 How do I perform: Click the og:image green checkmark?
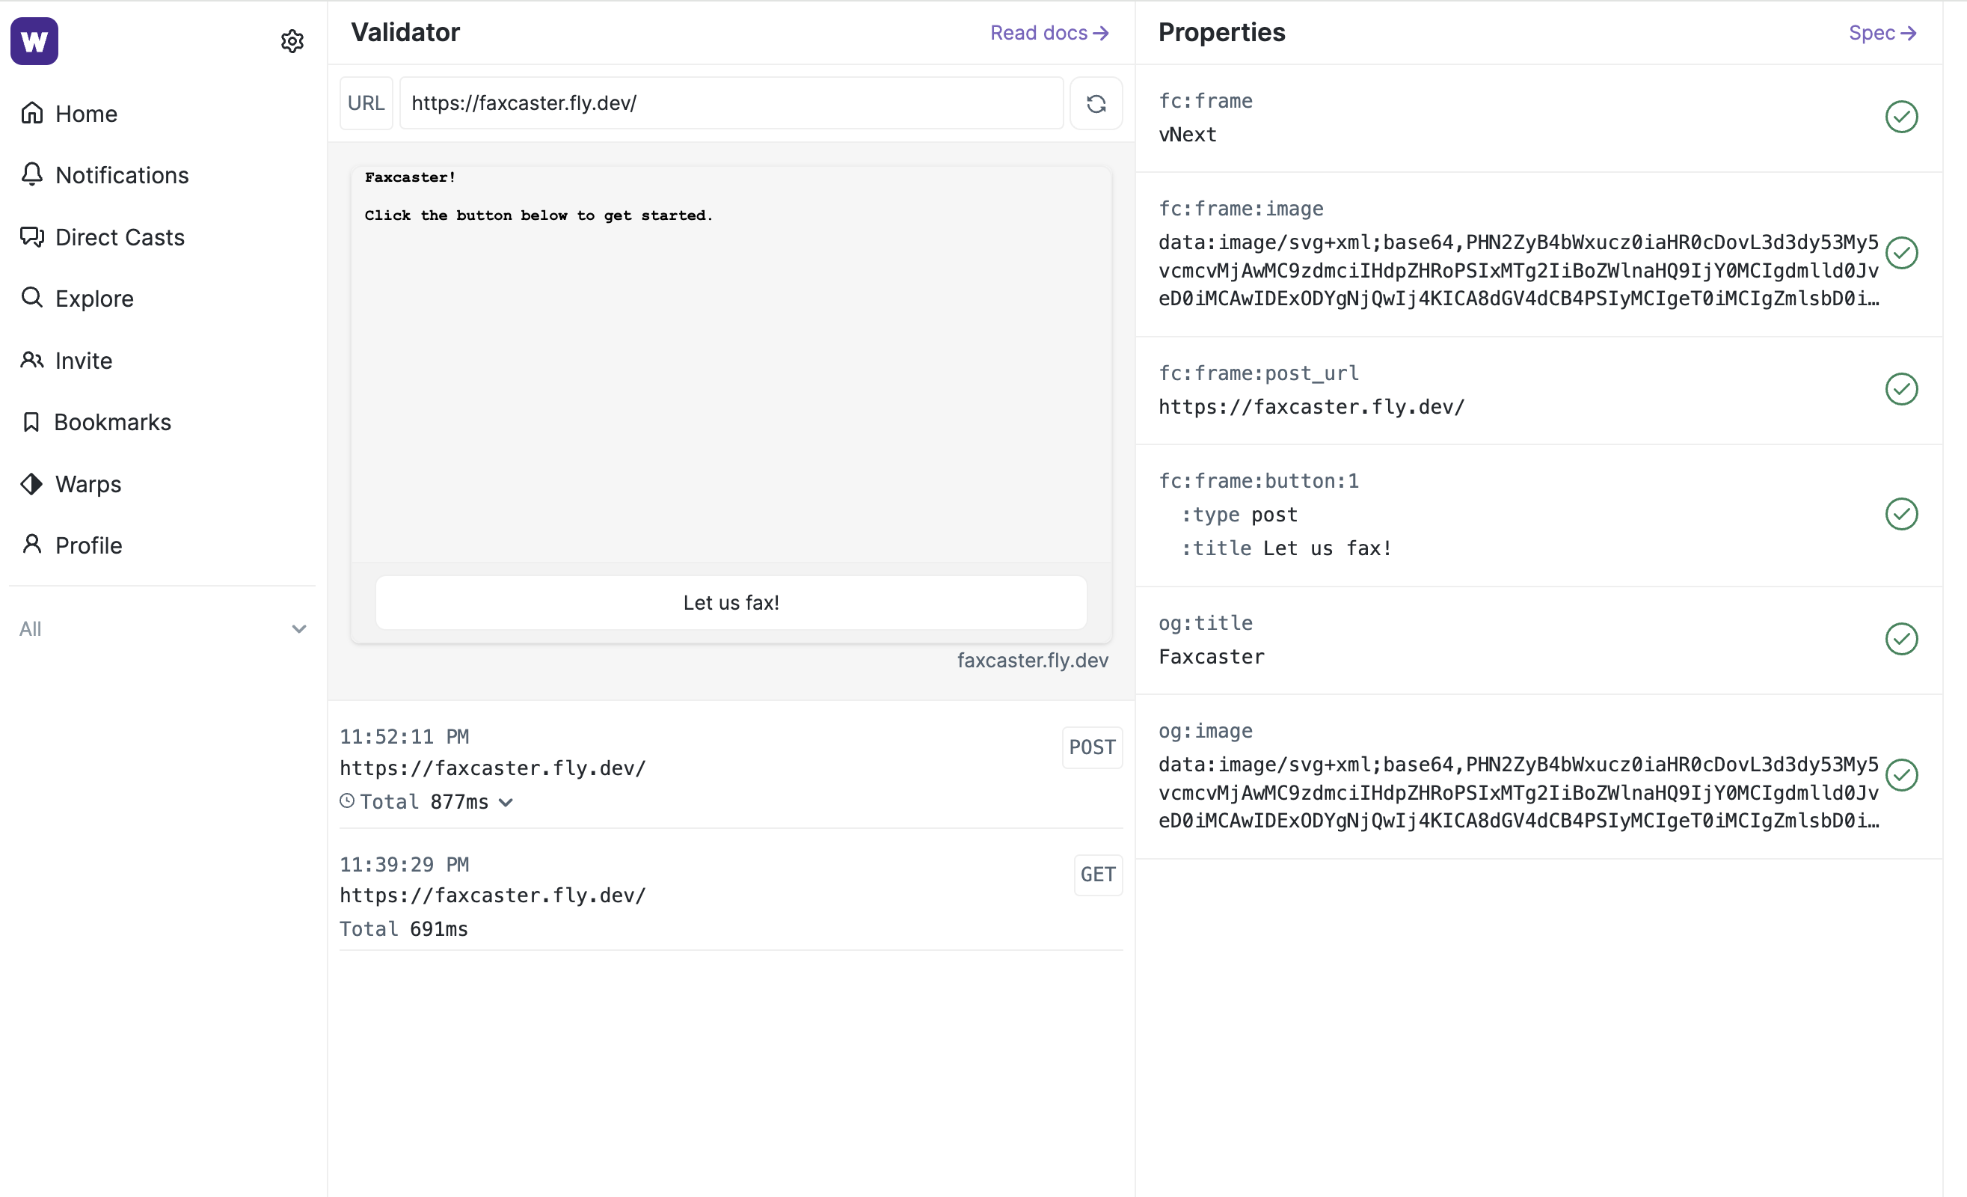coord(1901,775)
